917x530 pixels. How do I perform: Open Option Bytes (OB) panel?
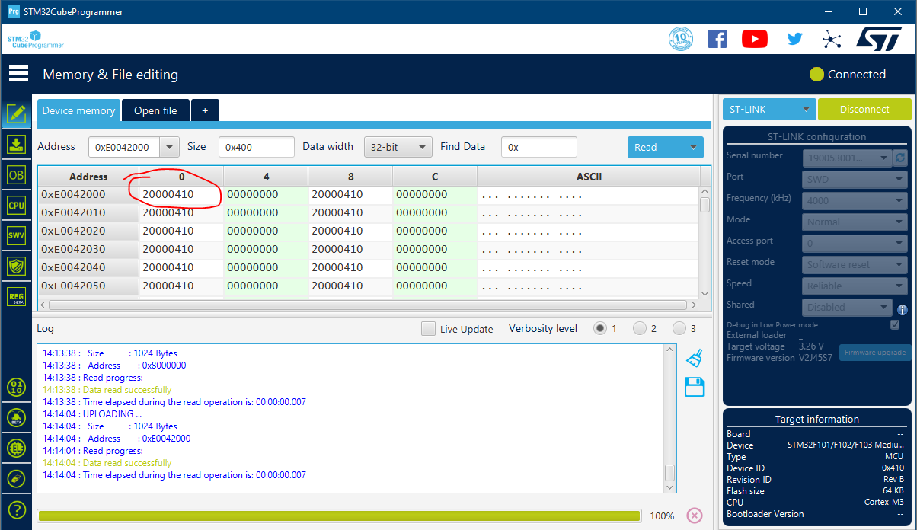point(16,174)
